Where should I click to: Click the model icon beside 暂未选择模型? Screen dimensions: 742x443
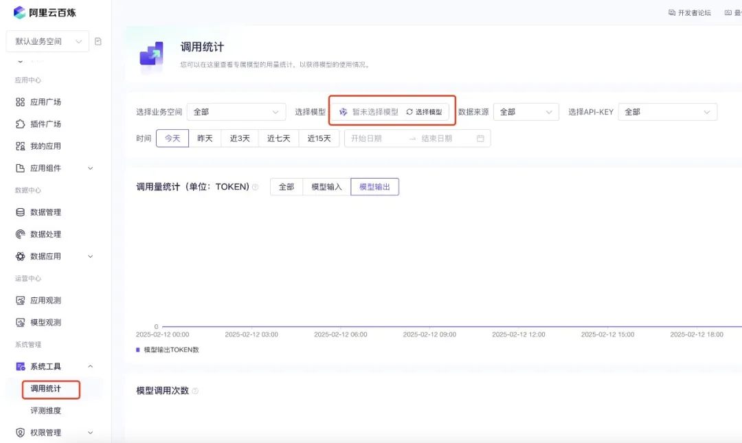point(343,112)
